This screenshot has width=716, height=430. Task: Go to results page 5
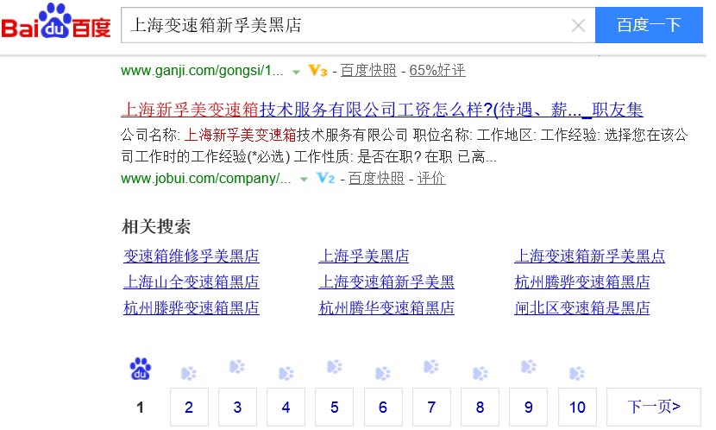point(334,408)
